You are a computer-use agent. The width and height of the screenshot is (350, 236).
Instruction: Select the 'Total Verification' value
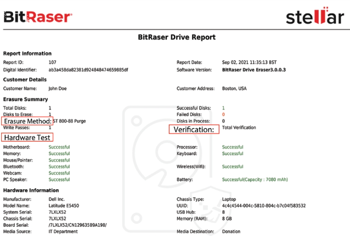[239, 128]
